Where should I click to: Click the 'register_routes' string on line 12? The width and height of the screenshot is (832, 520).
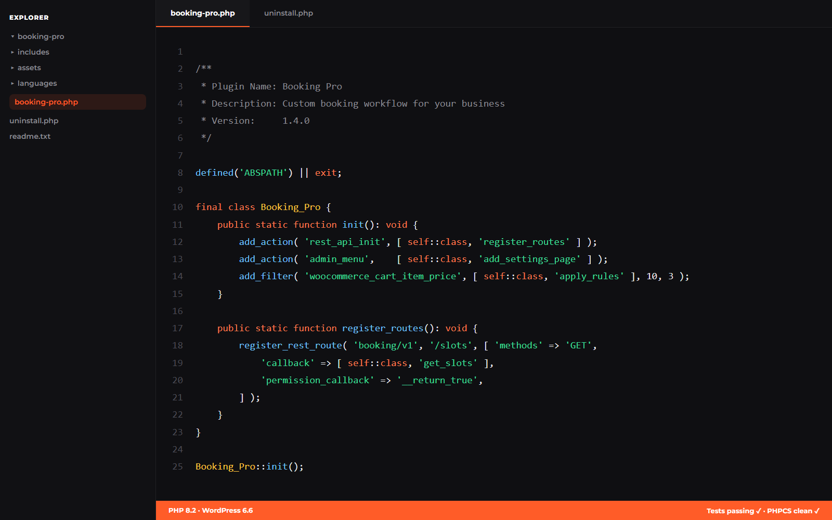pos(524,242)
